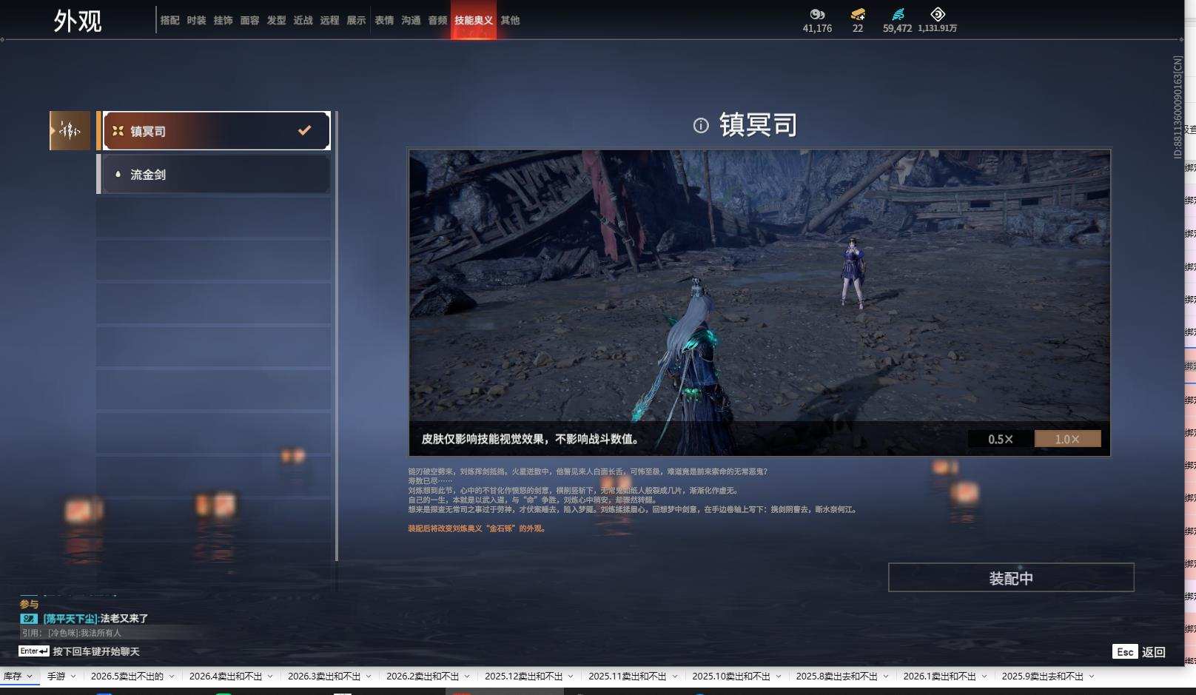
Task: Open 2026.5卖出不出的 sheet dropdown
Action: tap(172, 676)
